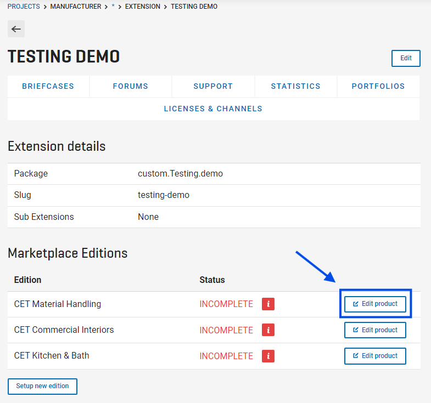Go to MANUFACTURER in the breadcrumb
Screen dimensions: 431x403
pos(76,7)
